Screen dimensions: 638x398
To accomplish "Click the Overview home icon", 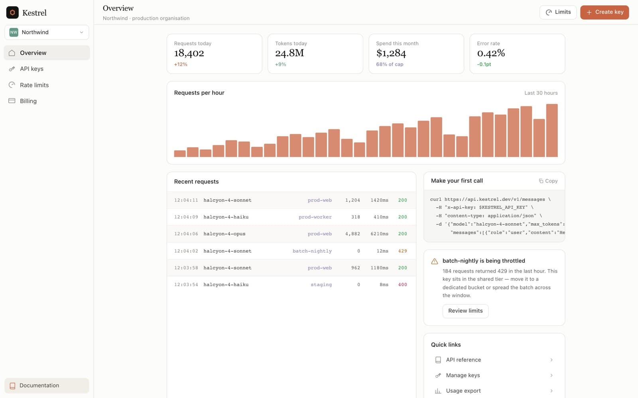I will 12,53.
